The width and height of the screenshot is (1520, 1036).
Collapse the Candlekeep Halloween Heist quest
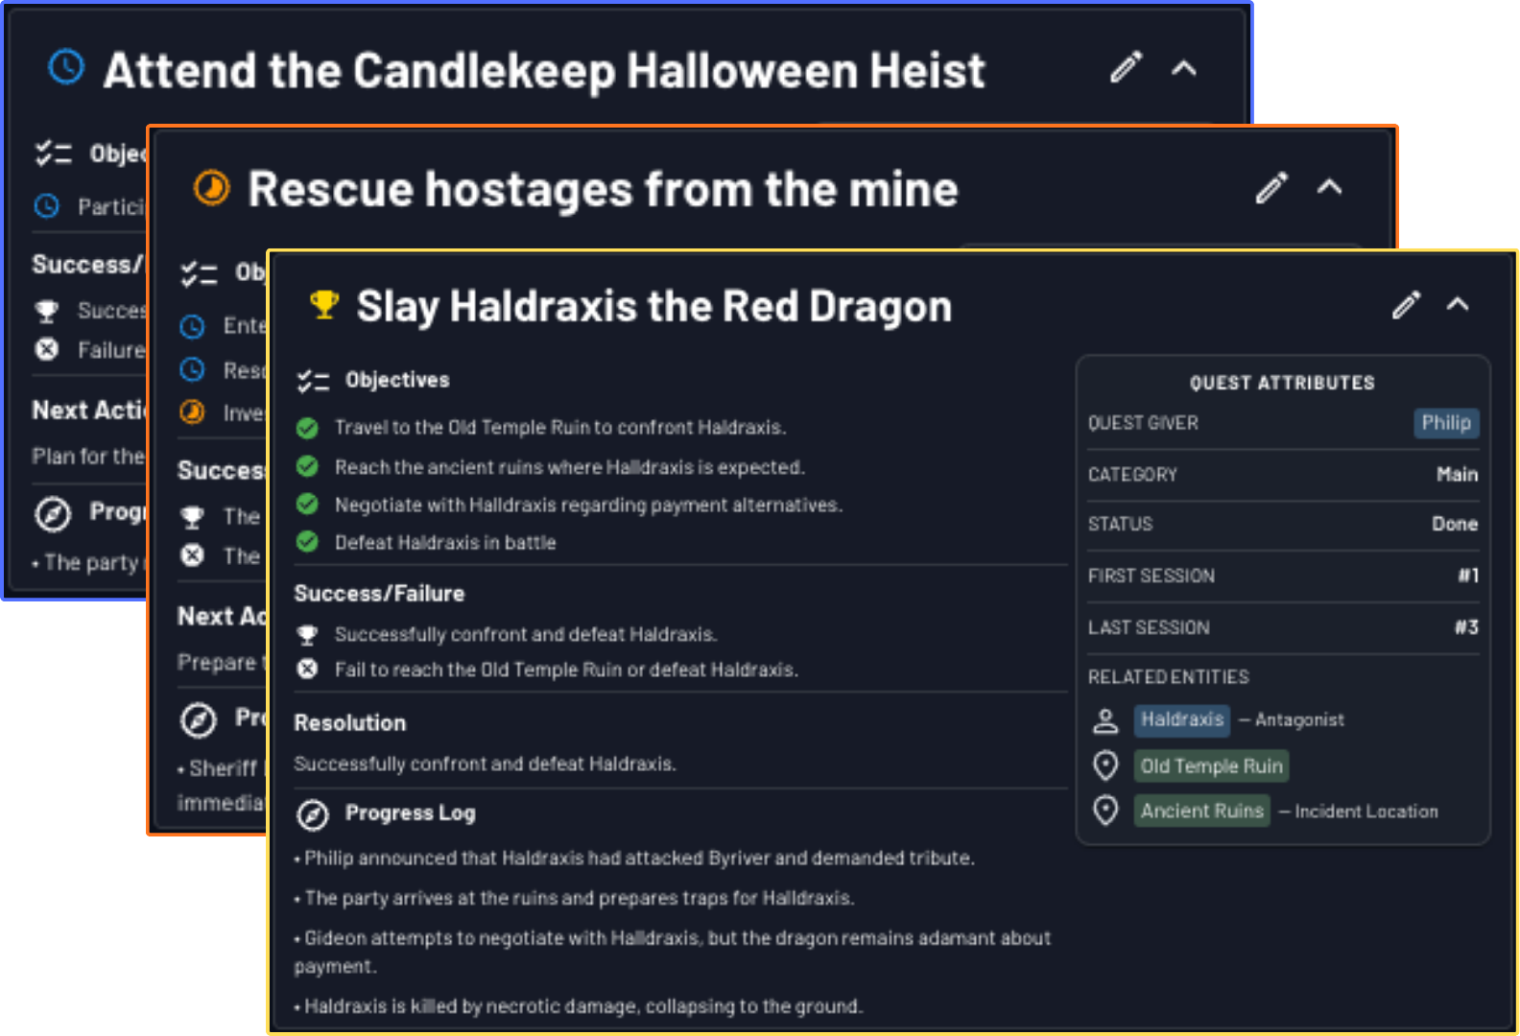[1184, 68]
